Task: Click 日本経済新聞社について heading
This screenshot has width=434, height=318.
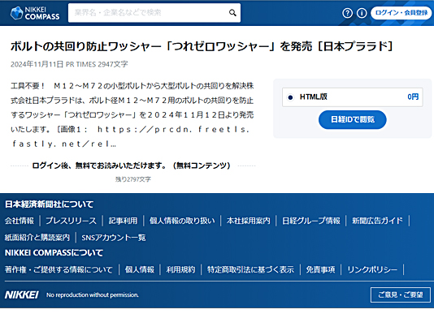Action: [x=49, y=204]
